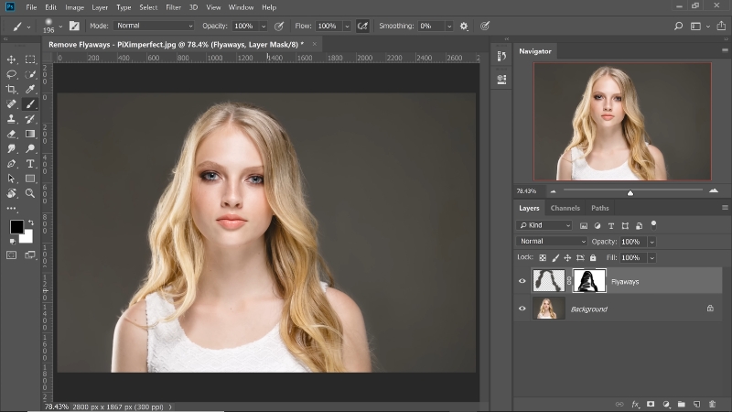Create a new layer
Image resolution: width=732 pixels, height=412 pixels.
click(x=696, y=404)
